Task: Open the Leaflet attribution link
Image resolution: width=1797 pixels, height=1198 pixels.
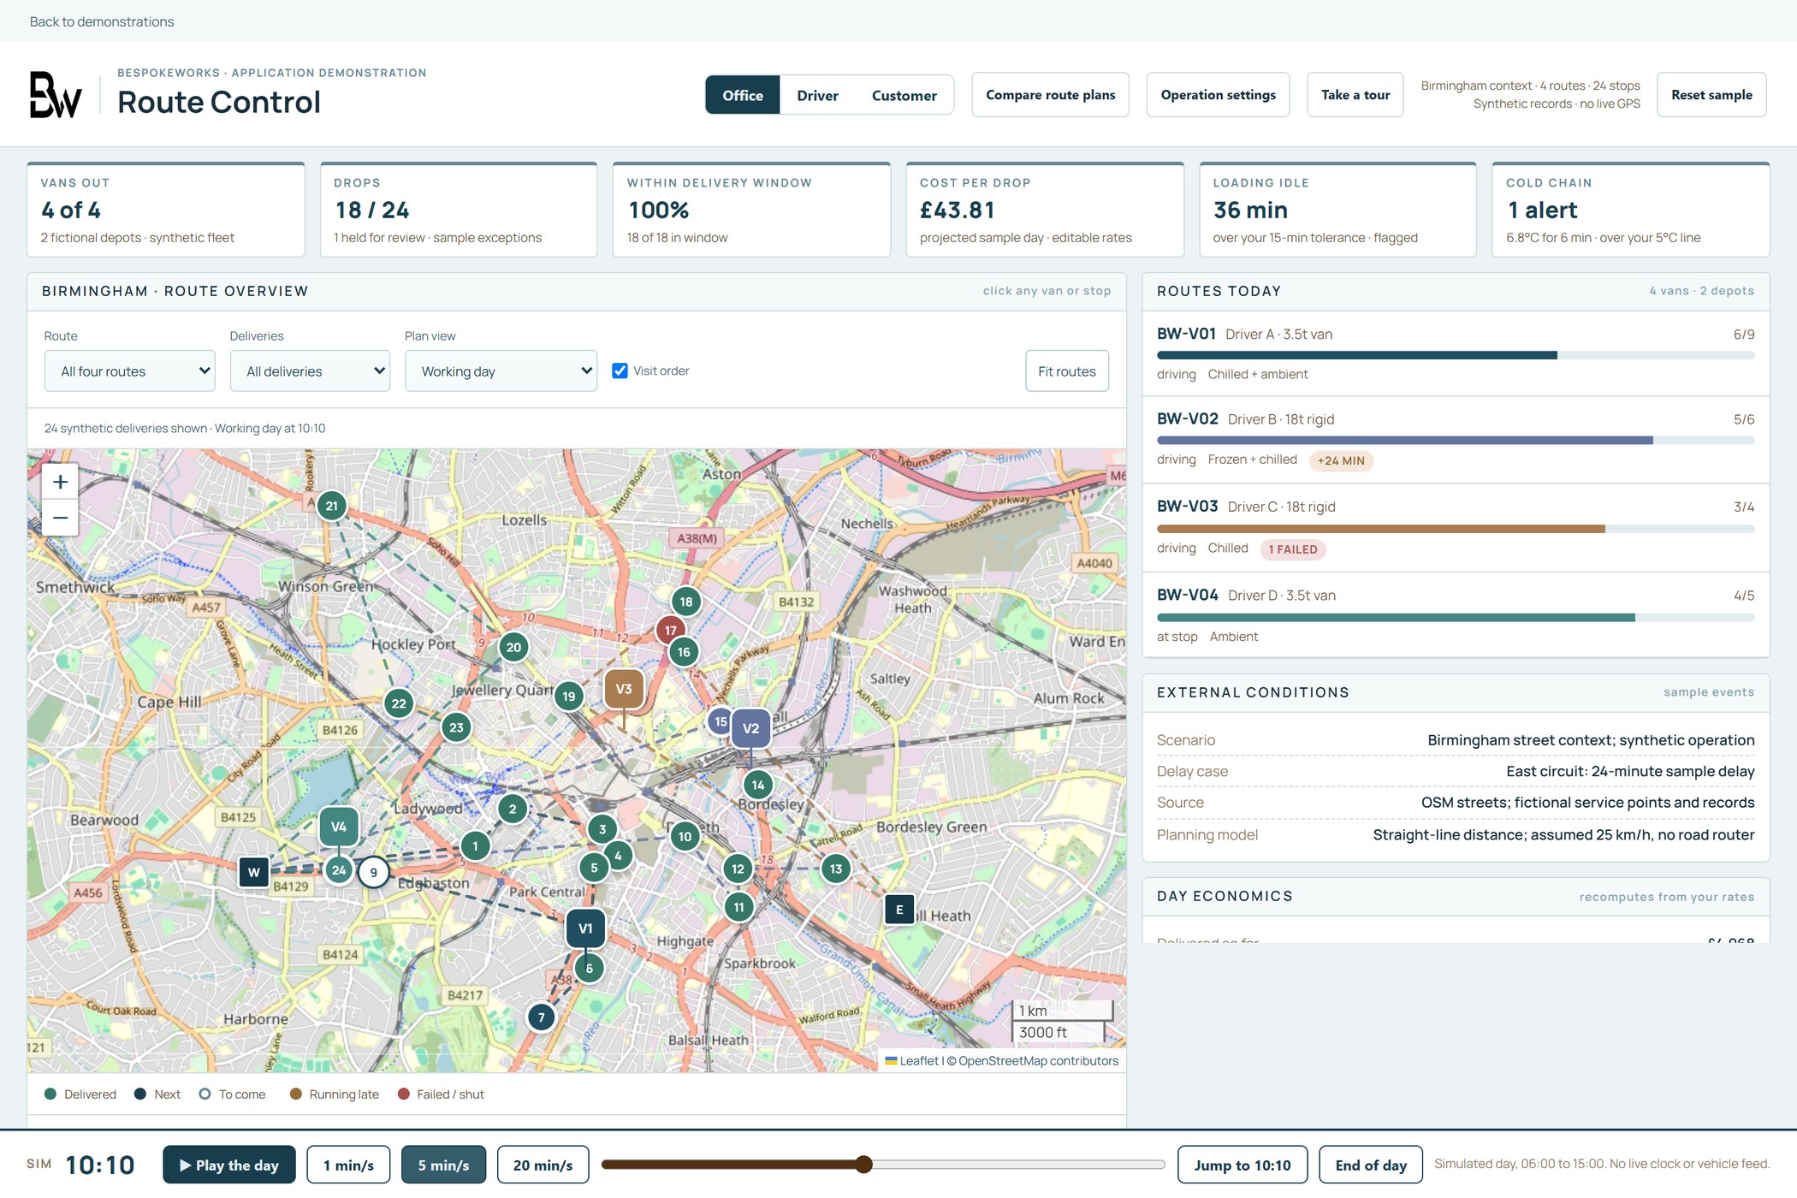Action: point(912,1061)
